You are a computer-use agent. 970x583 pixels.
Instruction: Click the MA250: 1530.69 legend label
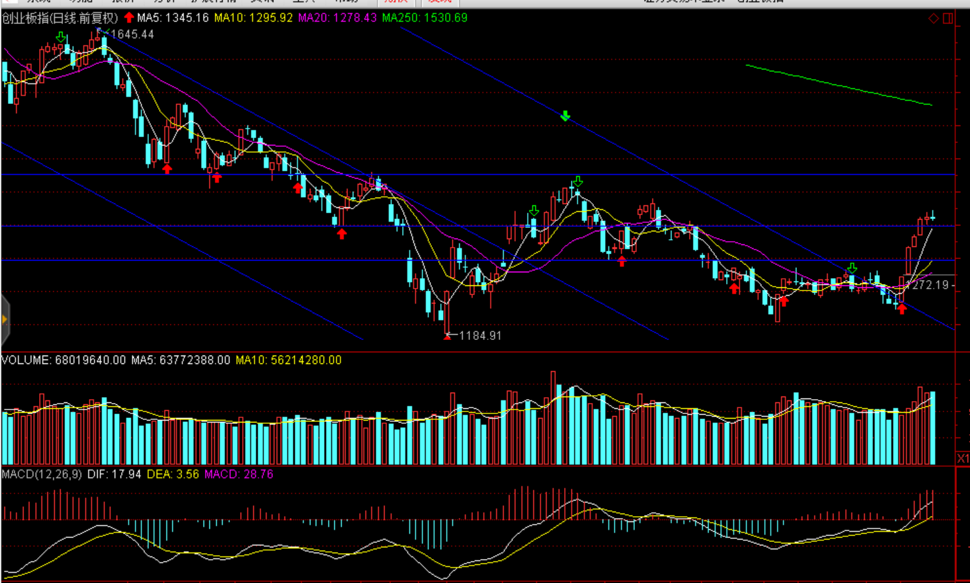(x=424, y=18)
